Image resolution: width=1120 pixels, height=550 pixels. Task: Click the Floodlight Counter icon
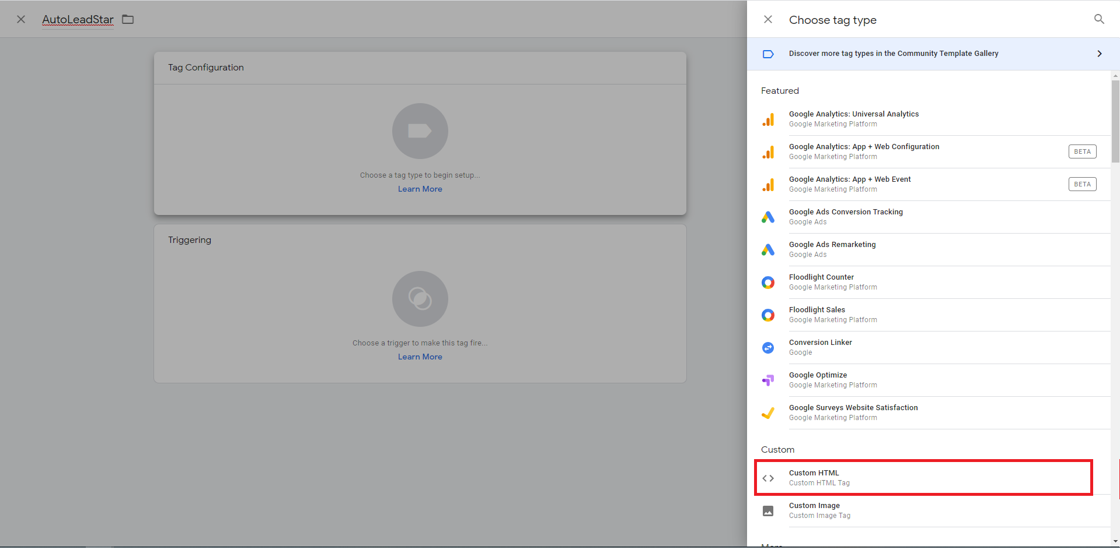pos(768,282)
